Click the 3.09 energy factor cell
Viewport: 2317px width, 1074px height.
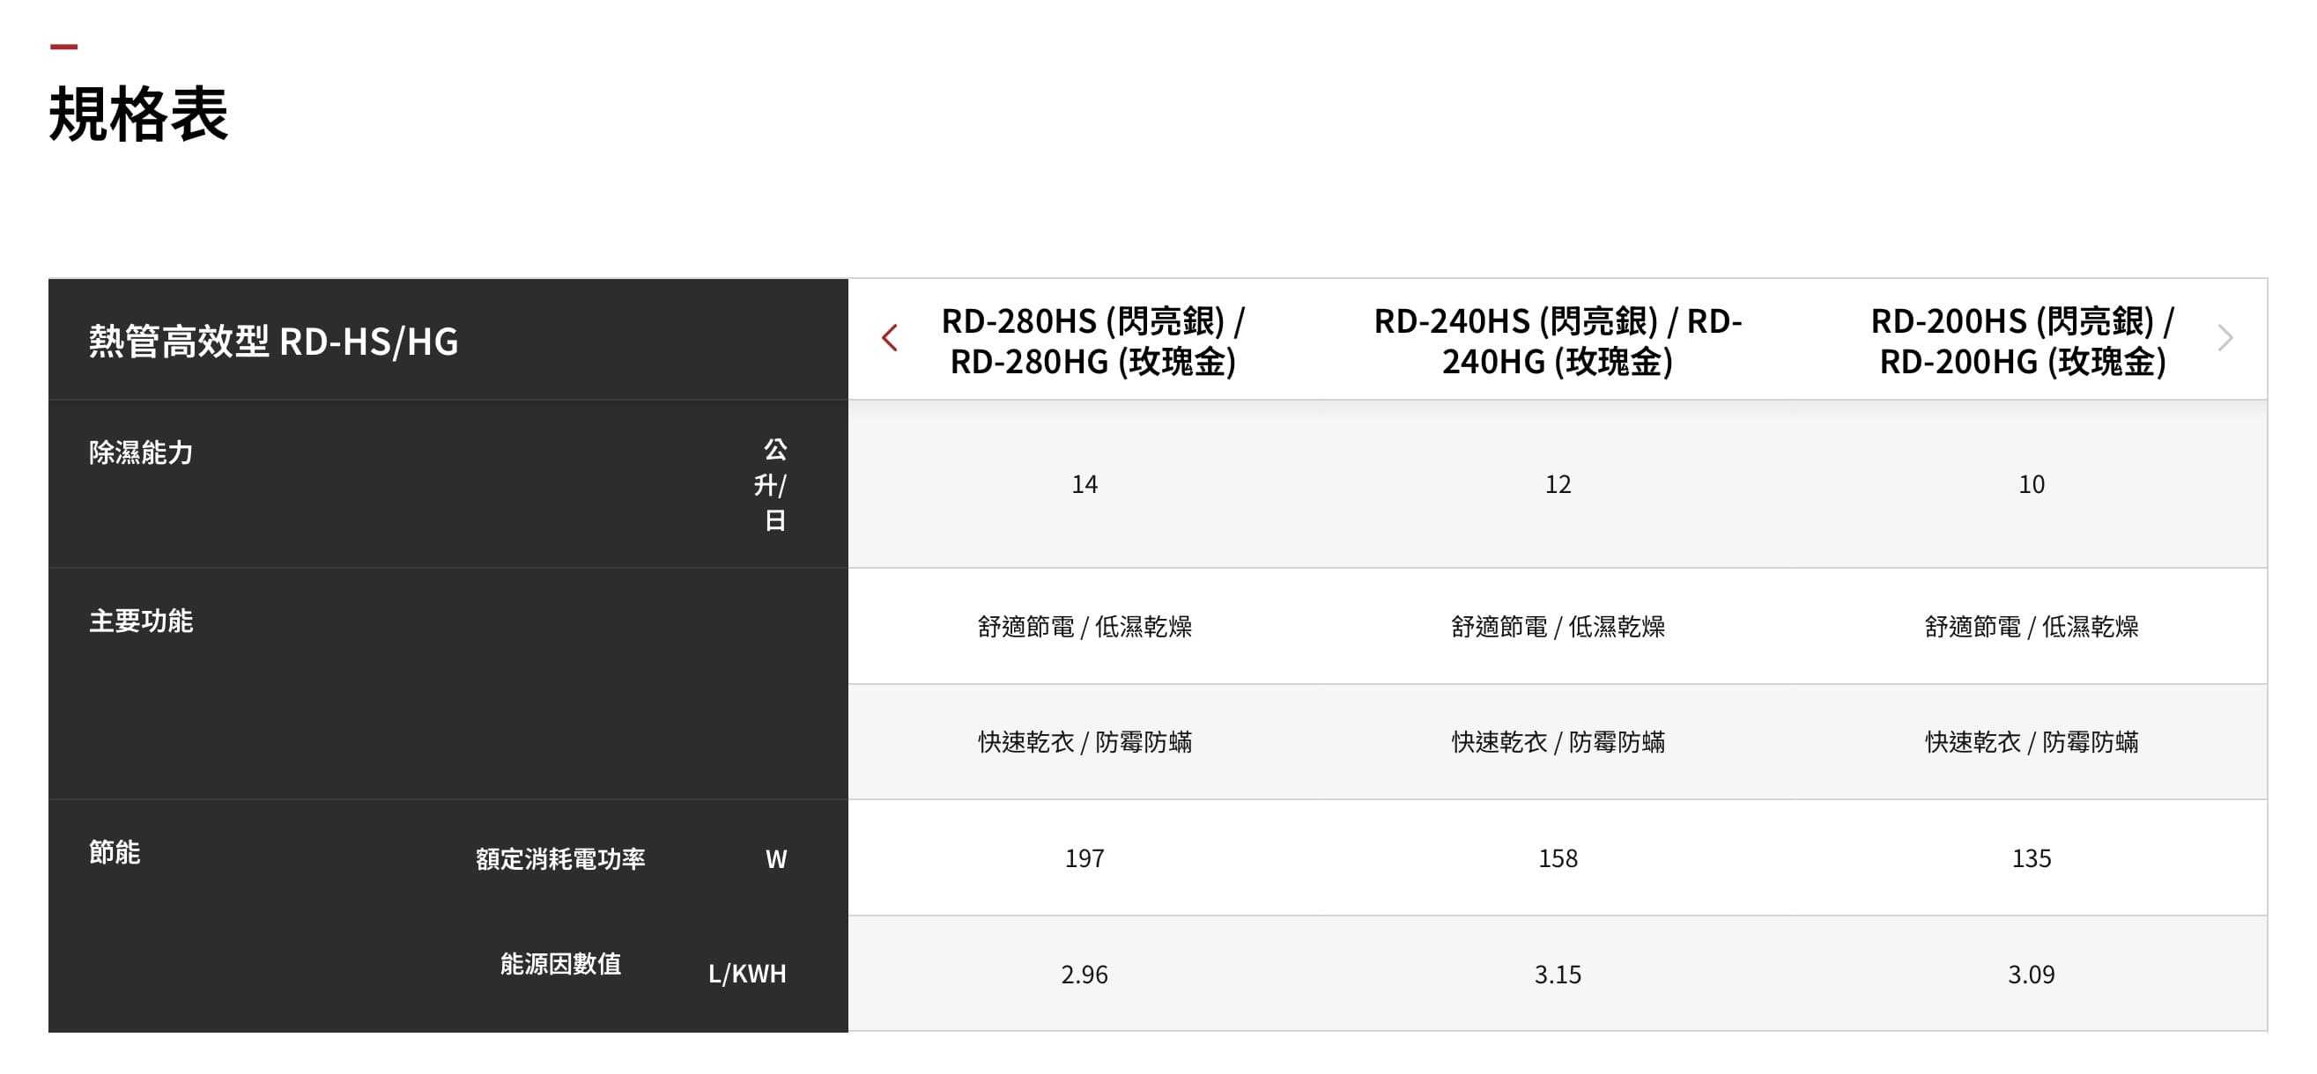pyautogui.click(x=2031, y=975)
